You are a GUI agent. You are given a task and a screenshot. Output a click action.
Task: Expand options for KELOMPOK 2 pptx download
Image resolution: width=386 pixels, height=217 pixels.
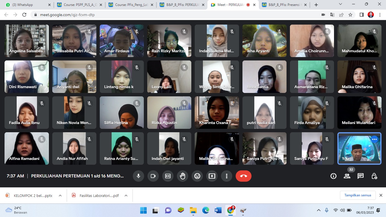click(x=60, y=196)
